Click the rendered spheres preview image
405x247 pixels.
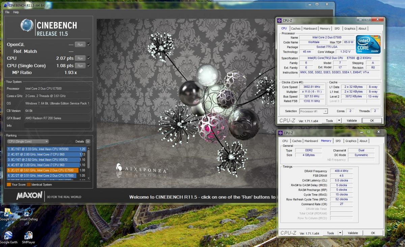[186, 103]
